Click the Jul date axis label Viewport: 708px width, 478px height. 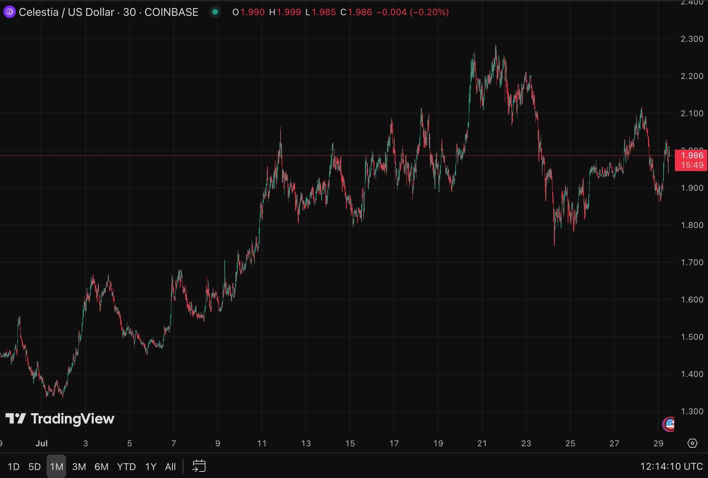(x=41, y=443)
